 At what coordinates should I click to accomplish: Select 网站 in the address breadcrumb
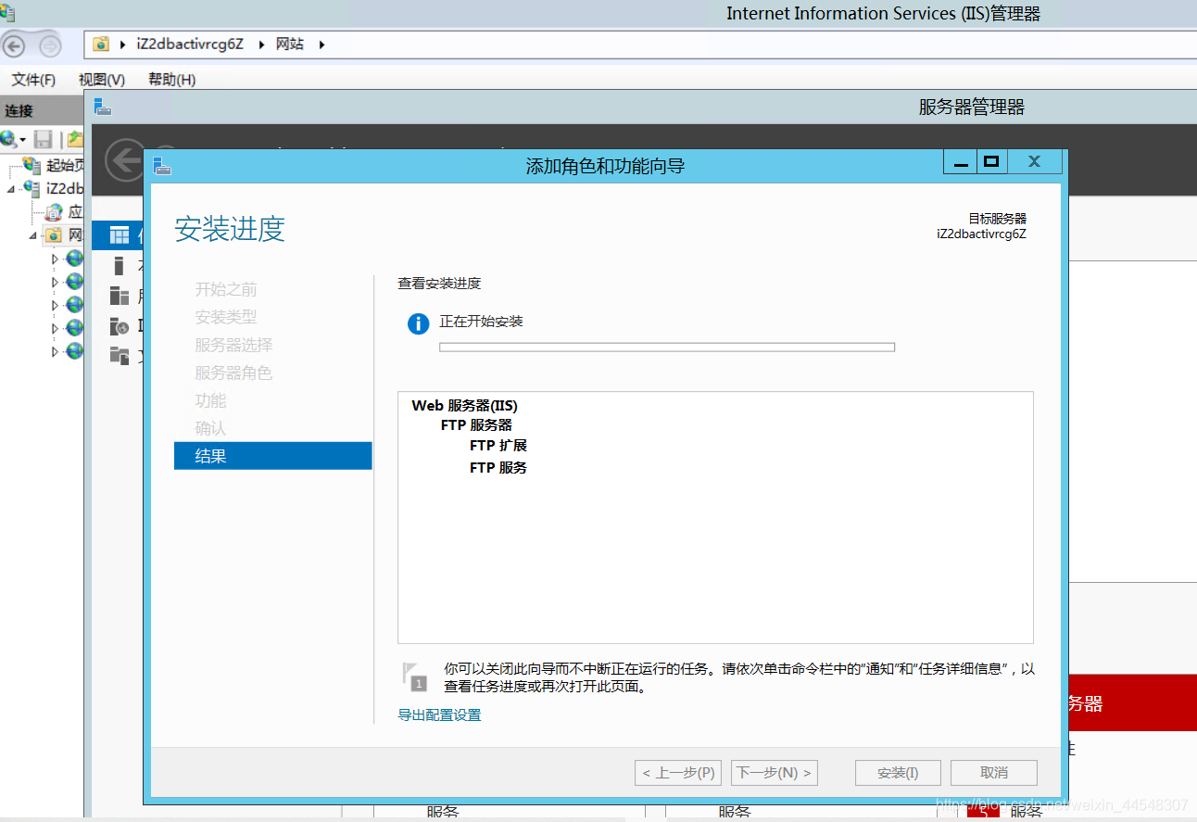click(x=290, y=44)
